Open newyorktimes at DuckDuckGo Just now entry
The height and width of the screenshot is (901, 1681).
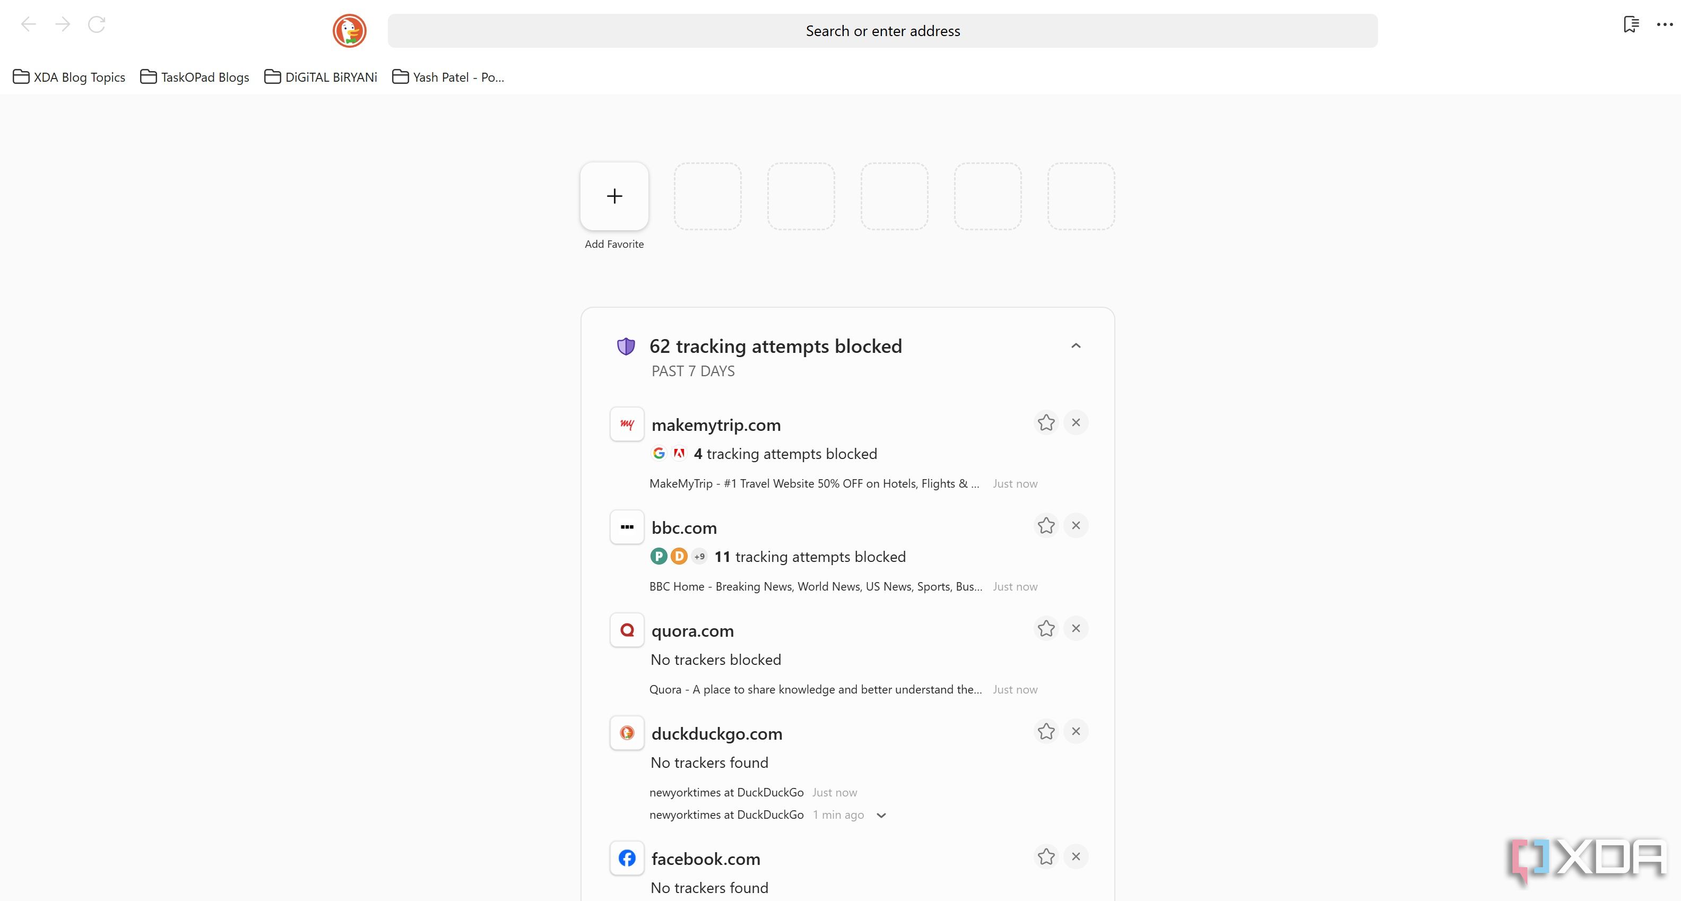coord(726,793)
